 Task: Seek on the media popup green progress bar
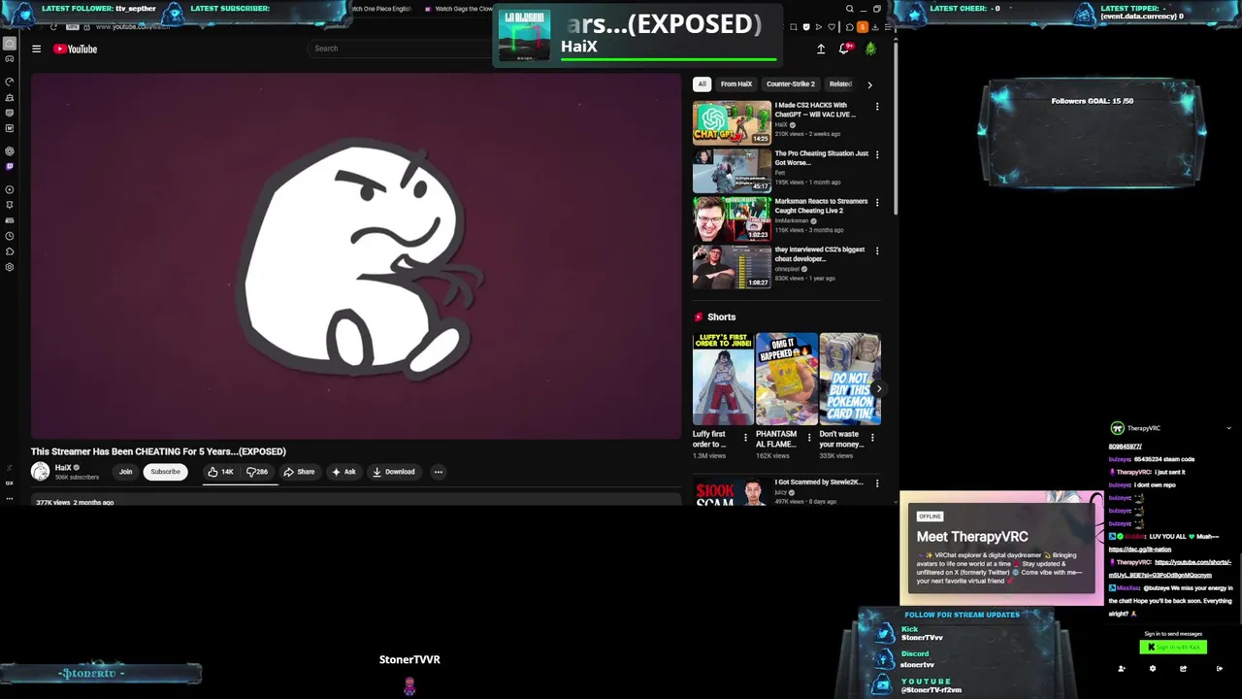[669, 60]
